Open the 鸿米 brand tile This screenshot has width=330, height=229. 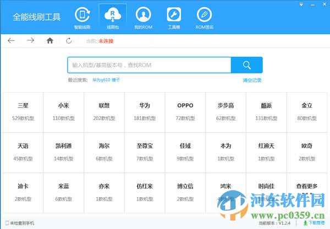(226, 193)
